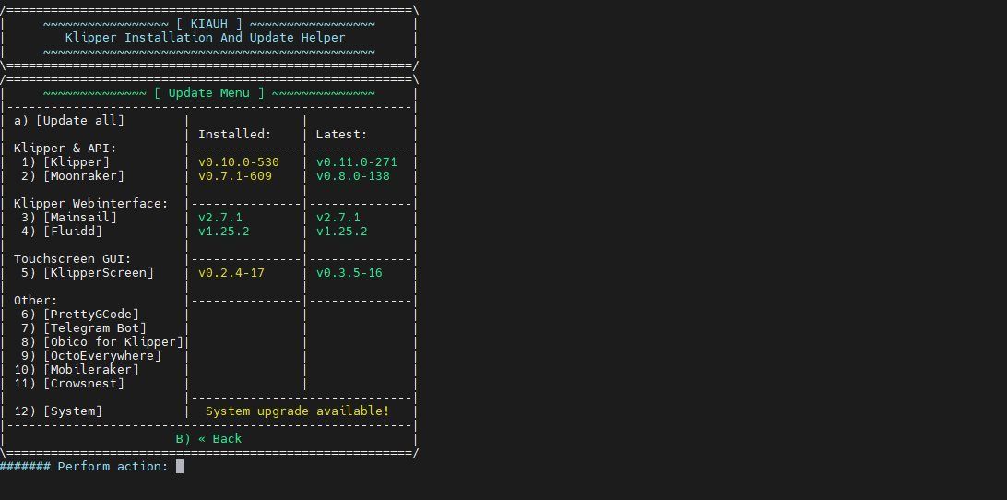This screenshot has width=1007, height=500.
Task: Click Mainsail installed version "v2.7.1"
Action: pyautogui.click(x=220, y=218)
